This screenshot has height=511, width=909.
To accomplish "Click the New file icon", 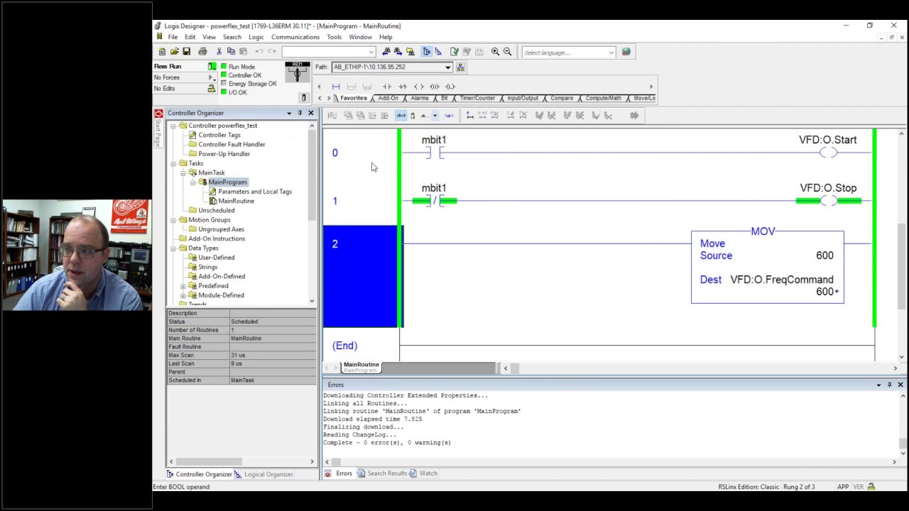I will coord(162,52).
